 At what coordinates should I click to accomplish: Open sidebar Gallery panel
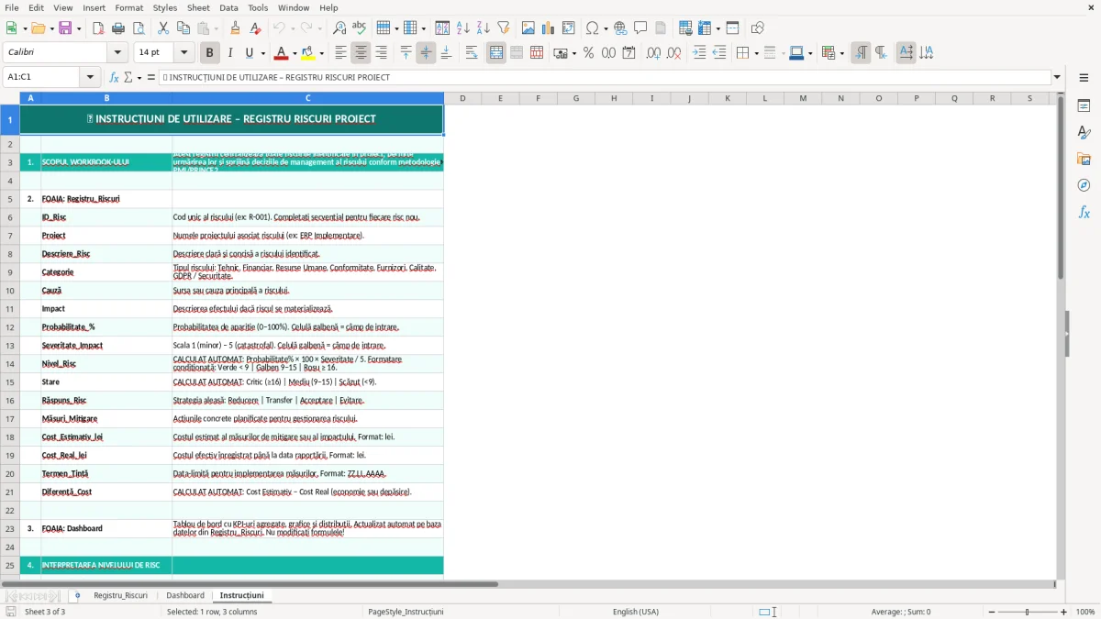pos(1084,159)
